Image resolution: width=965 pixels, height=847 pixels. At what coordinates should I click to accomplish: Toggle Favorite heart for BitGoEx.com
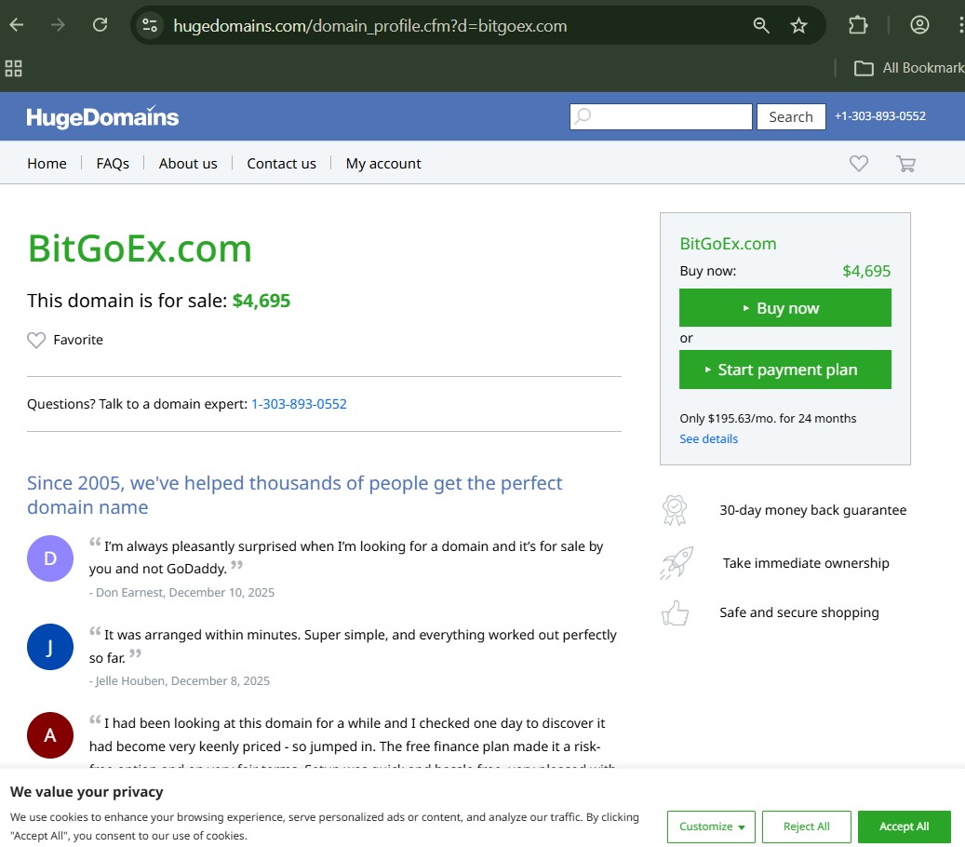click(x=36, y=341)
